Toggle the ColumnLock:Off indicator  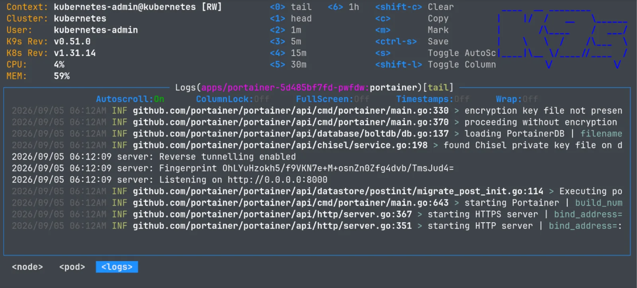click(233, 99)
